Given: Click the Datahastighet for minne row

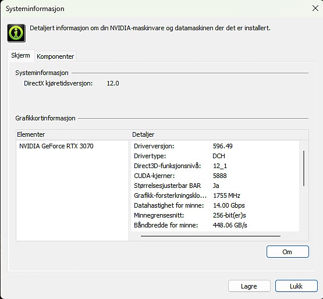Looking at the screenshot, I should [x=215, y=205].
